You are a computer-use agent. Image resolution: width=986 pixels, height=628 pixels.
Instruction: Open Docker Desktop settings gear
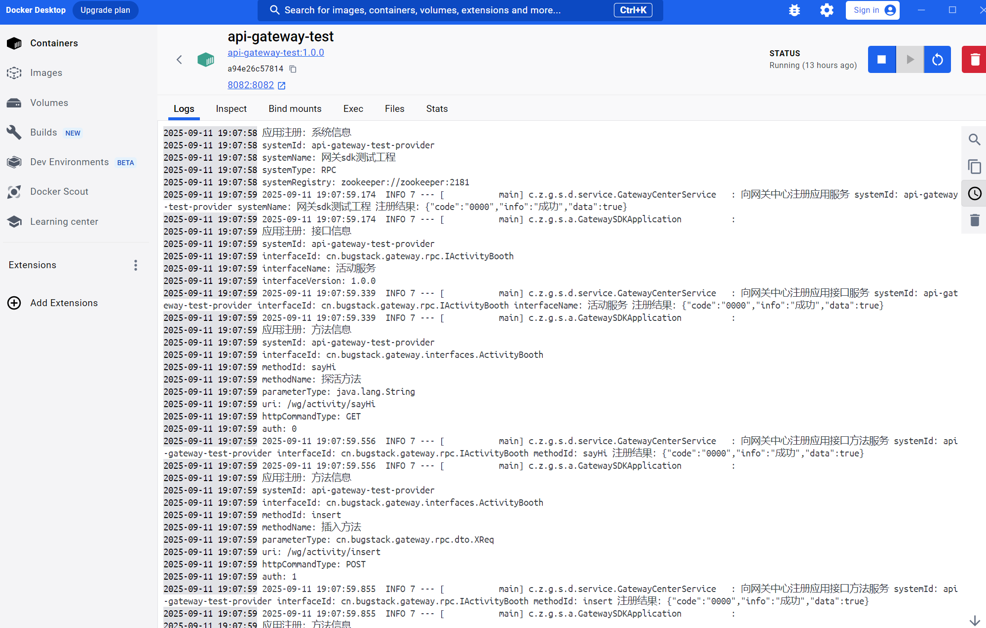click(827, 10)
